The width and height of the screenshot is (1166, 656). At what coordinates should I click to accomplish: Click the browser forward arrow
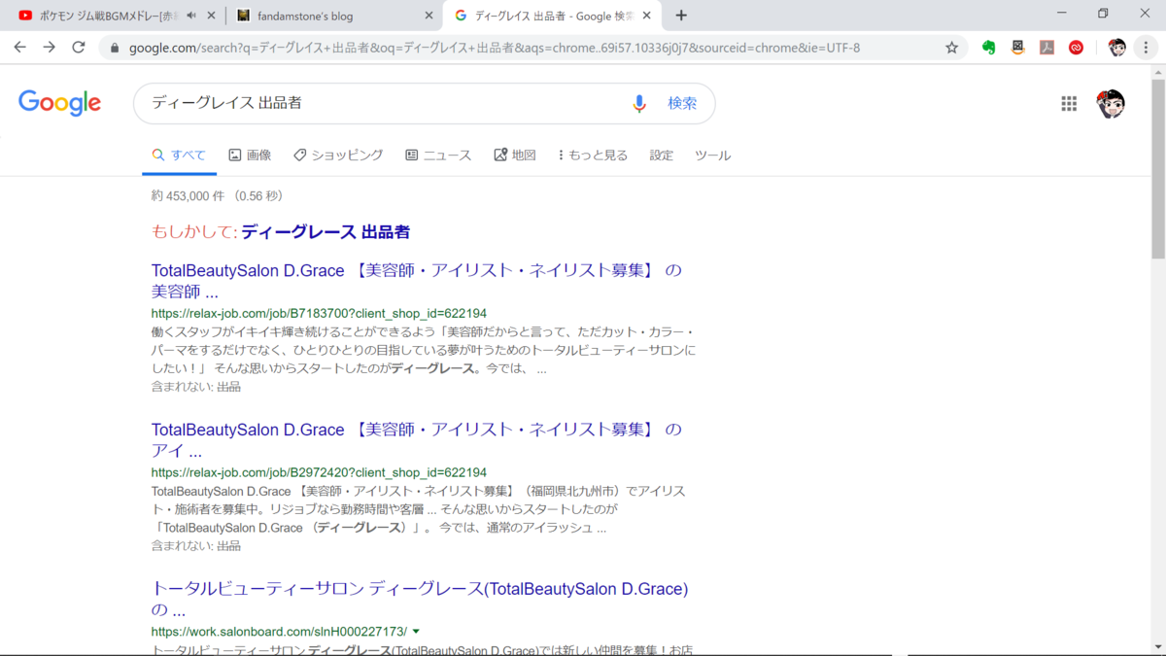coord(50,47)
